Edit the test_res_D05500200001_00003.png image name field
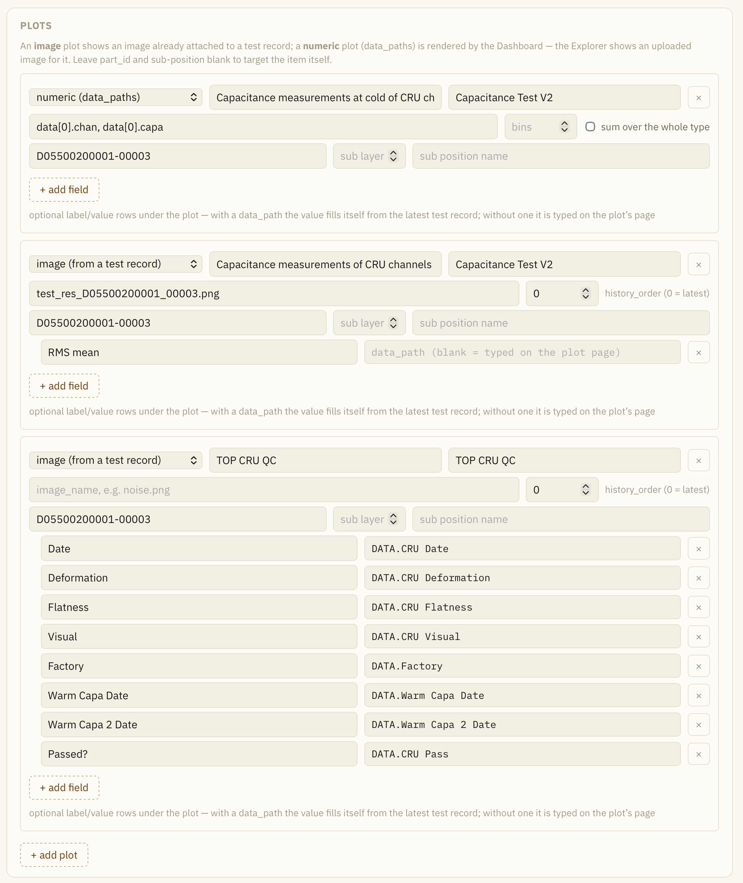This screenshot has height=883, width=743. point(274,293)
